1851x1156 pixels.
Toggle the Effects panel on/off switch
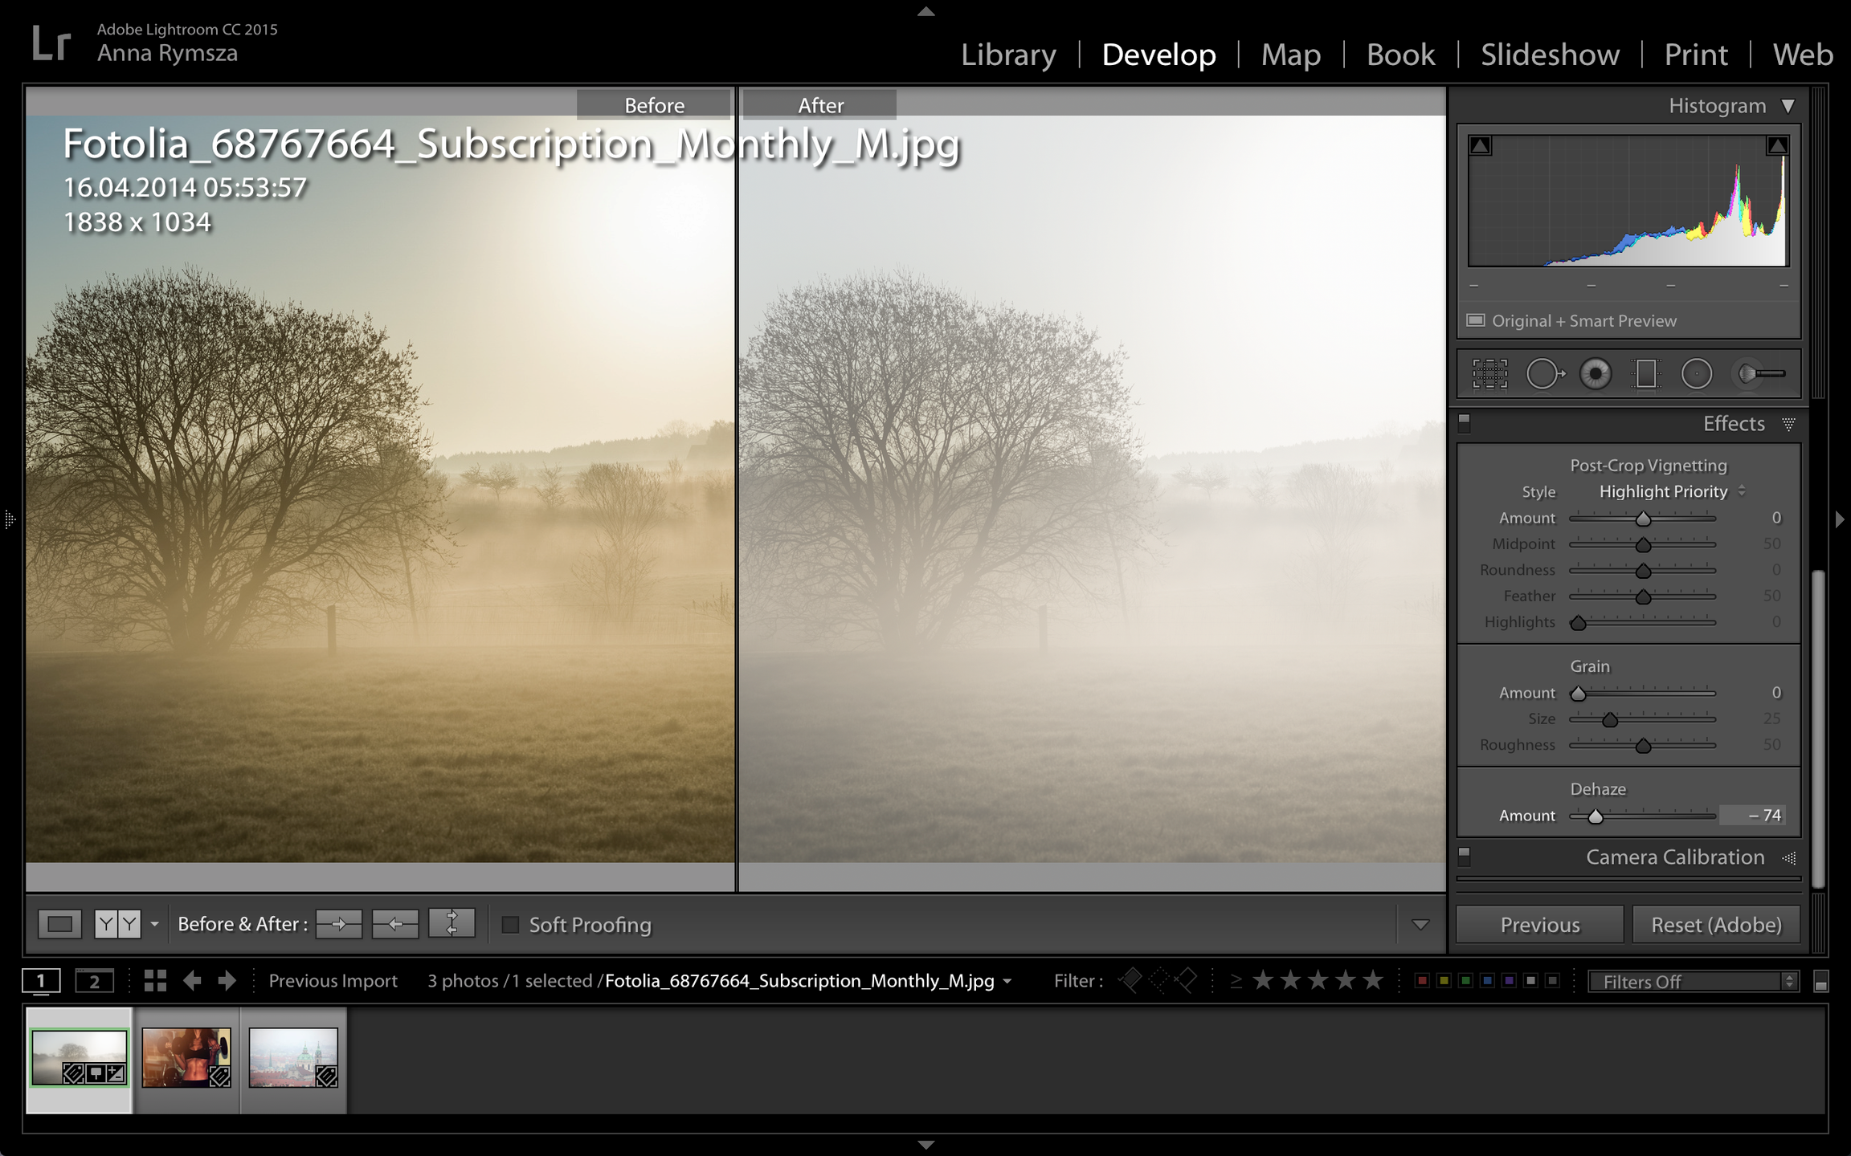tap(1464, 423)
